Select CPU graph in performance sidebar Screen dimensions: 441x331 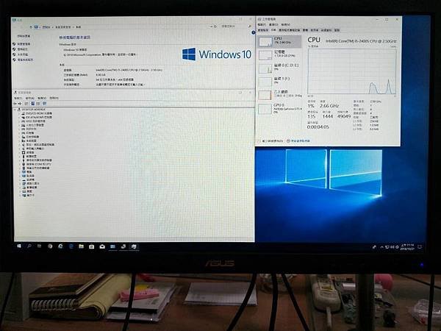coord(279,42)
